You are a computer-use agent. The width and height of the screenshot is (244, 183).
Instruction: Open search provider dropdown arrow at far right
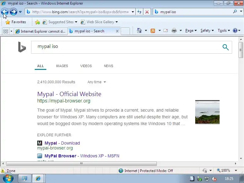click(241, 12)
